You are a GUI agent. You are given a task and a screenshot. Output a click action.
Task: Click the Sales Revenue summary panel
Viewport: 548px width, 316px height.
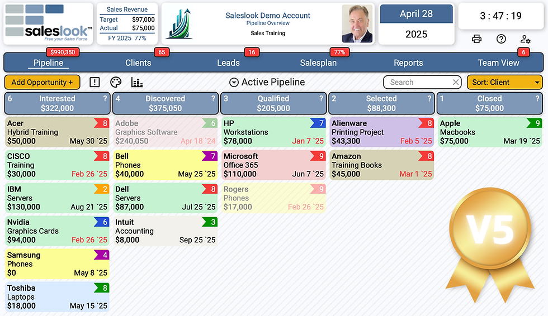pyautogui.click(x=127, y=23)
